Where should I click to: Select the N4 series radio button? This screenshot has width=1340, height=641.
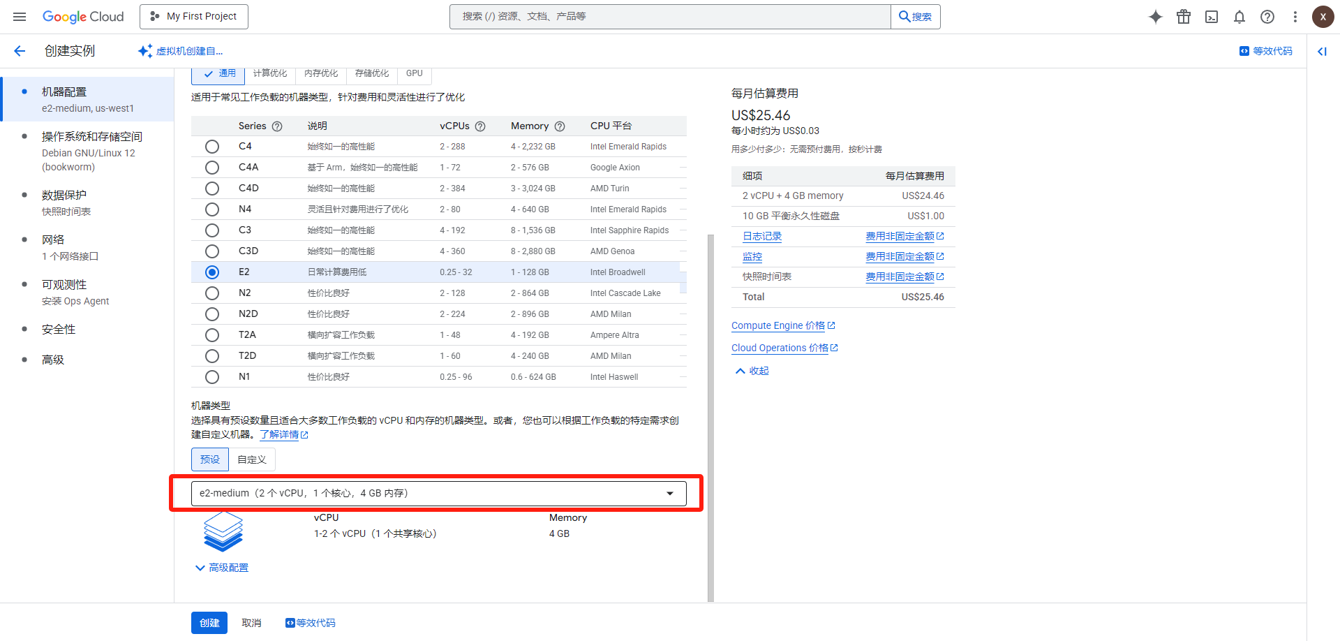212,209
